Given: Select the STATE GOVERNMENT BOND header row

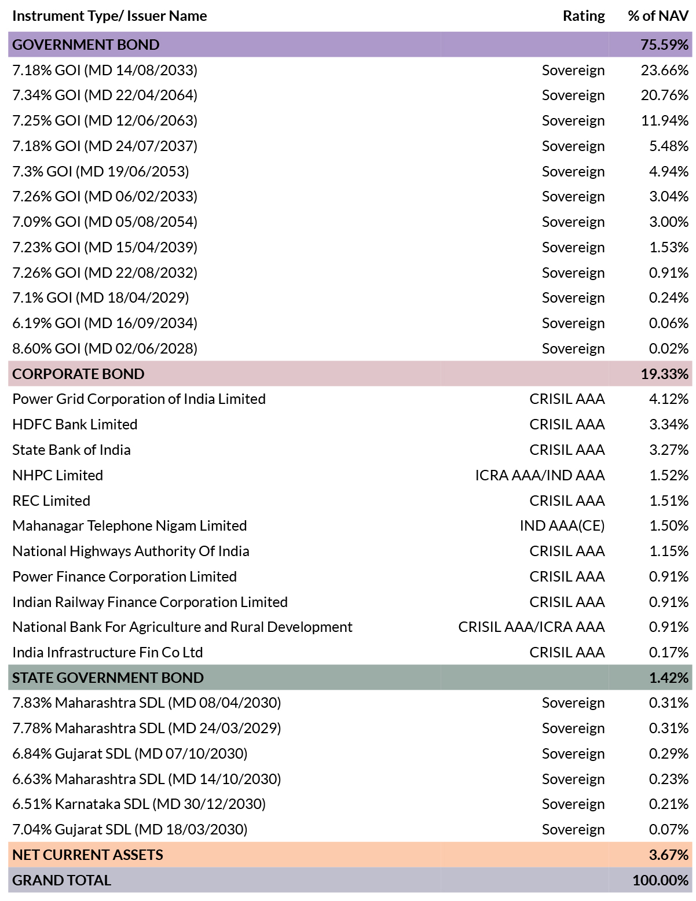Looking at the screenshot, I should pyautogui.click(x=350, y=678).
